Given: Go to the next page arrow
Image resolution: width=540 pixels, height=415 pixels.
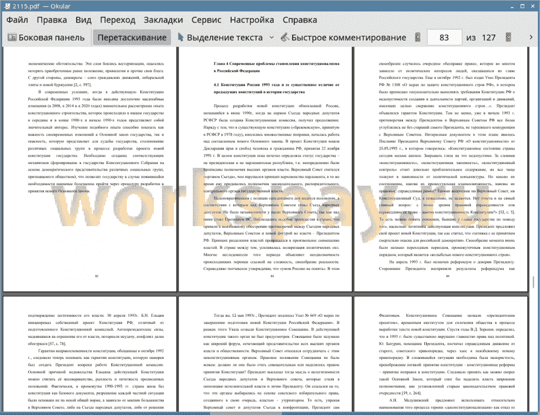Looking at the screenshot, I should [x=508, y=37].
